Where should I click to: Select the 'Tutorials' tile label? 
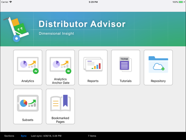[126, 81]
